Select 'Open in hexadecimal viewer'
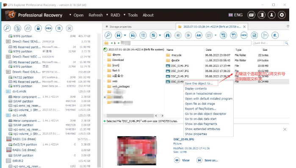Image resolution: width=296 pixels, height=168 pixels. point(204,94)
